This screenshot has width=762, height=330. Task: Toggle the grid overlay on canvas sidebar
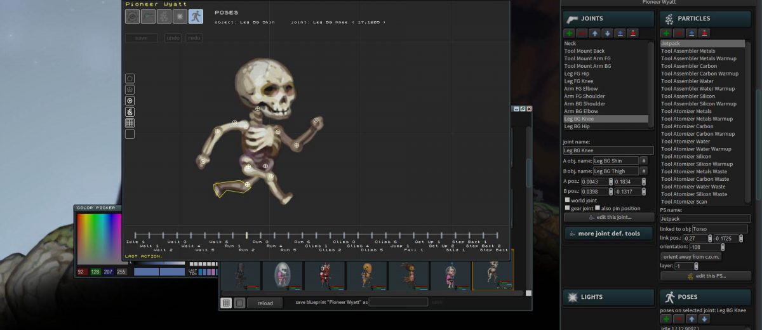tap(130, 122)
